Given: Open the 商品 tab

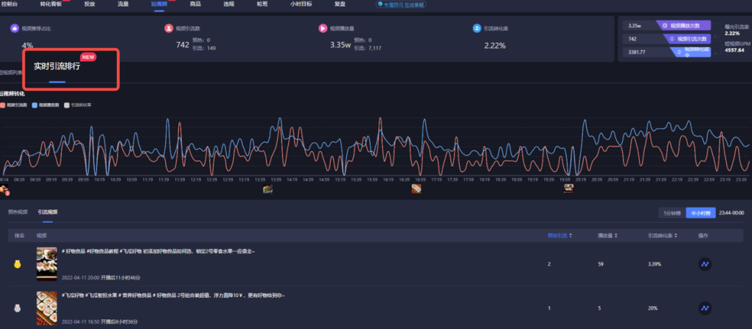Looking at the screenshot, I should point(195,4).
